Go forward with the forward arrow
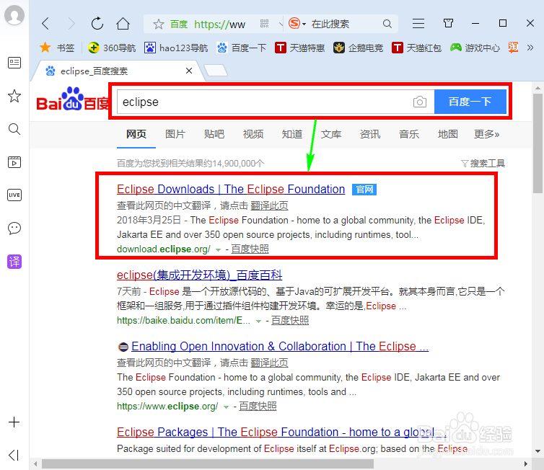 point(71,24)
